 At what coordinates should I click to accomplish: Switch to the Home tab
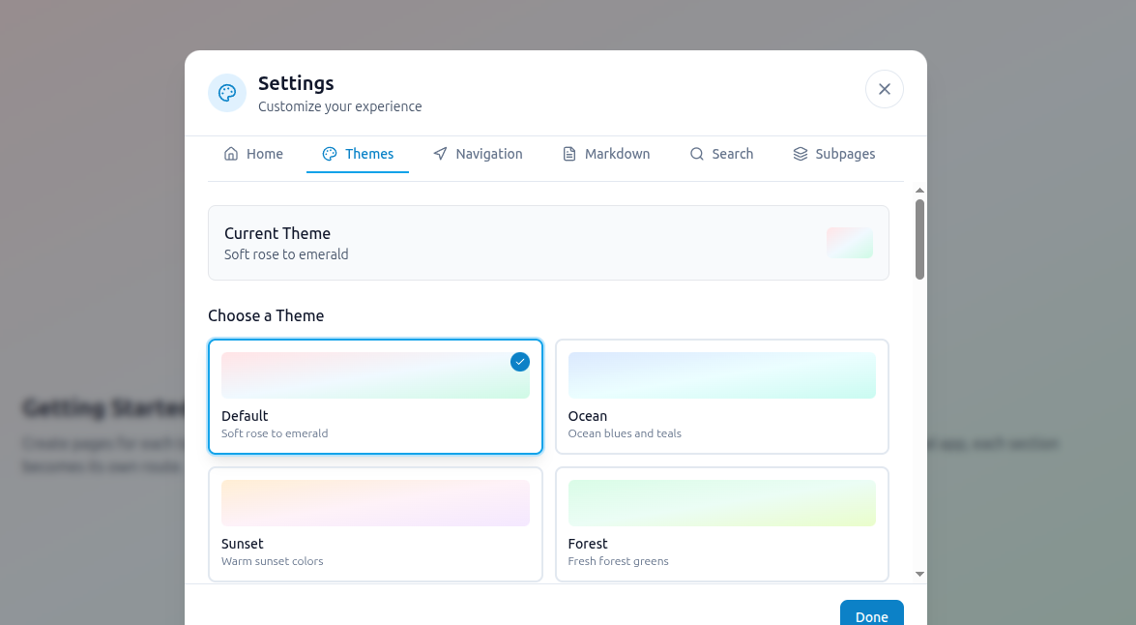(253, 154)
